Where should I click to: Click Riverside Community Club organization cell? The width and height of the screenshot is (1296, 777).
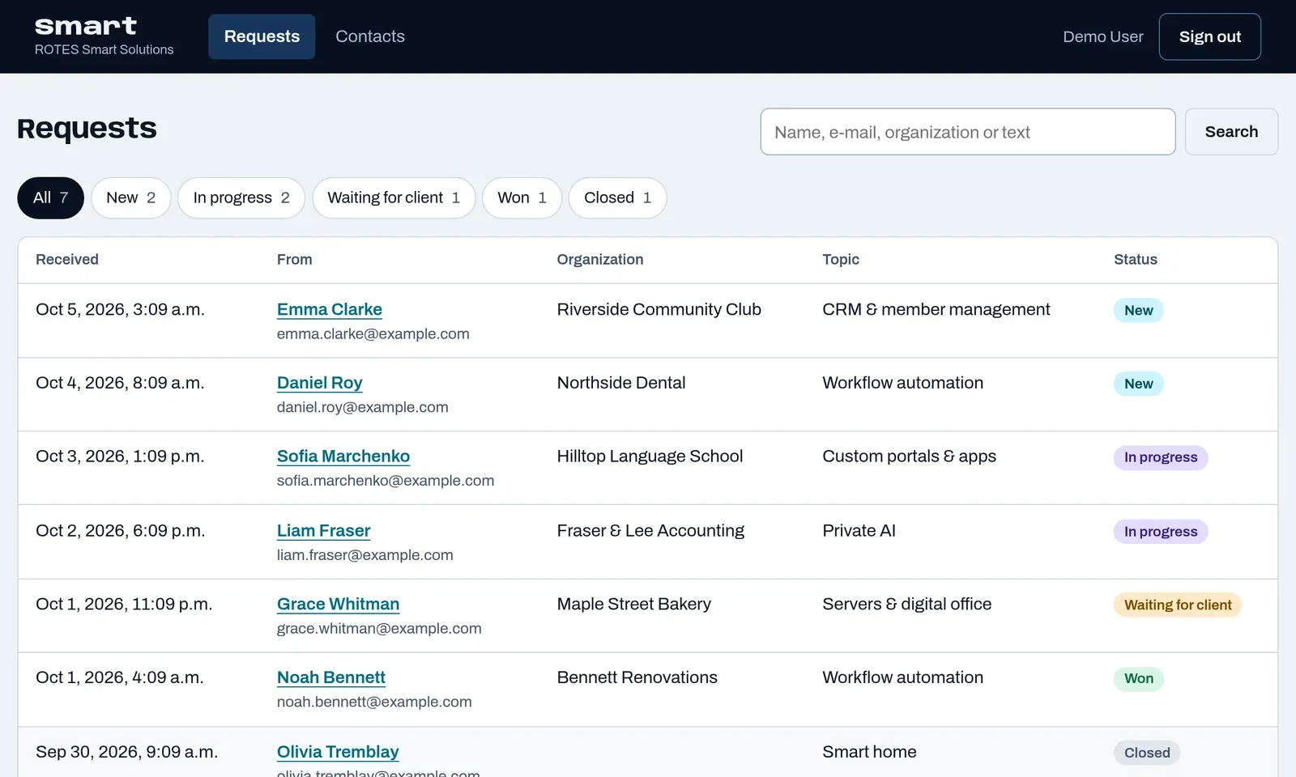pyautogui.click(x=659, y=309)
